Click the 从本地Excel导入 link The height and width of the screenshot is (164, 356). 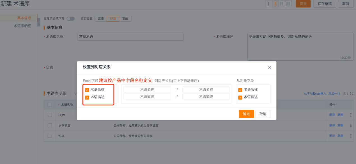pos(315,94)
